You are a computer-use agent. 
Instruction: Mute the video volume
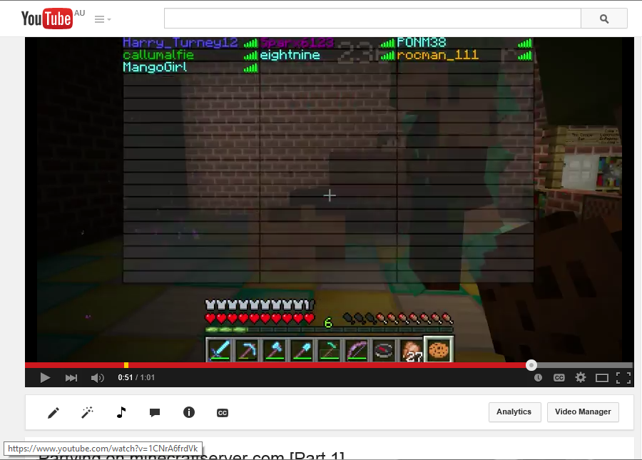coord(98,378)
